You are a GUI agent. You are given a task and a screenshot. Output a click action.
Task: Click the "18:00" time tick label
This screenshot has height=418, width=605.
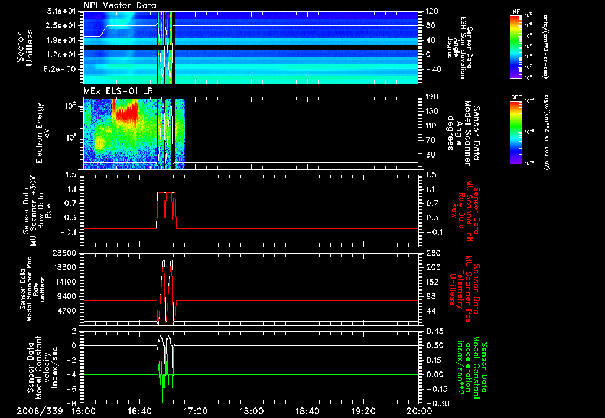[252, 411]
